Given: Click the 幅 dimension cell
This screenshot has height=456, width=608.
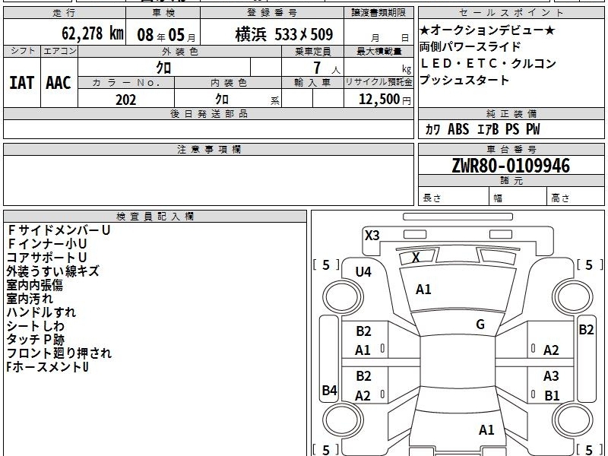Looking at the screenshot, I should click(x=518, y=198).
